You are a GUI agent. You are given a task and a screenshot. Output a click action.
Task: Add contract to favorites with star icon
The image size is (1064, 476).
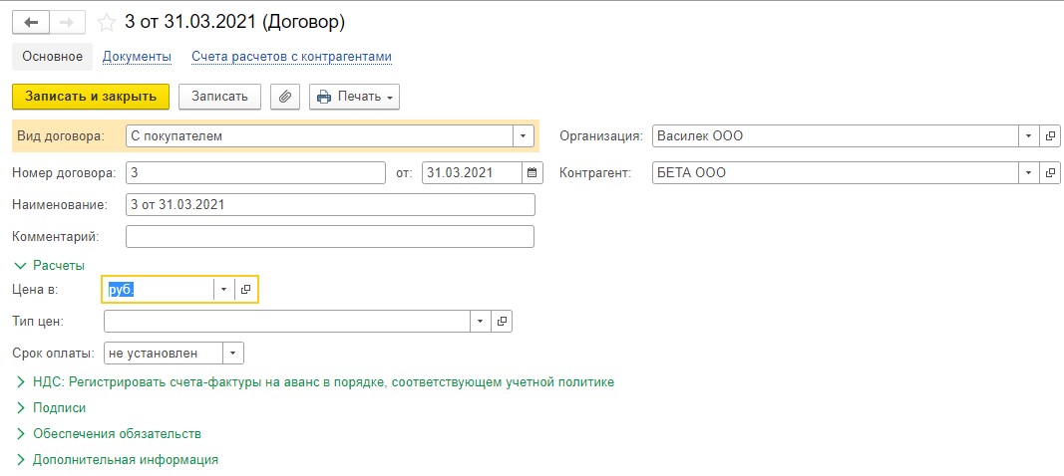[x=107, y=23]
